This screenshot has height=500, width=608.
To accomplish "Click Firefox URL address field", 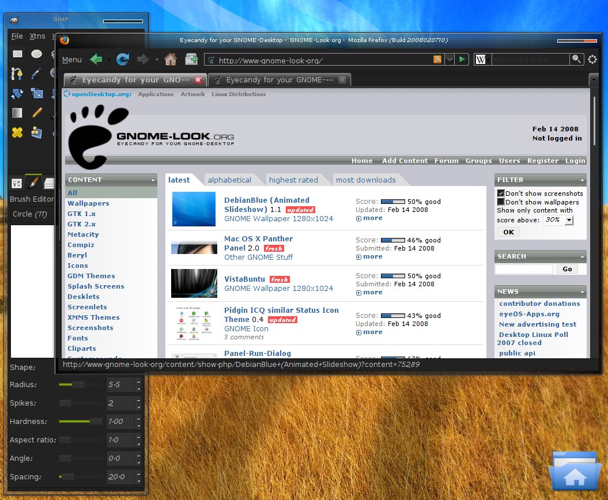I will coord(324,60).
